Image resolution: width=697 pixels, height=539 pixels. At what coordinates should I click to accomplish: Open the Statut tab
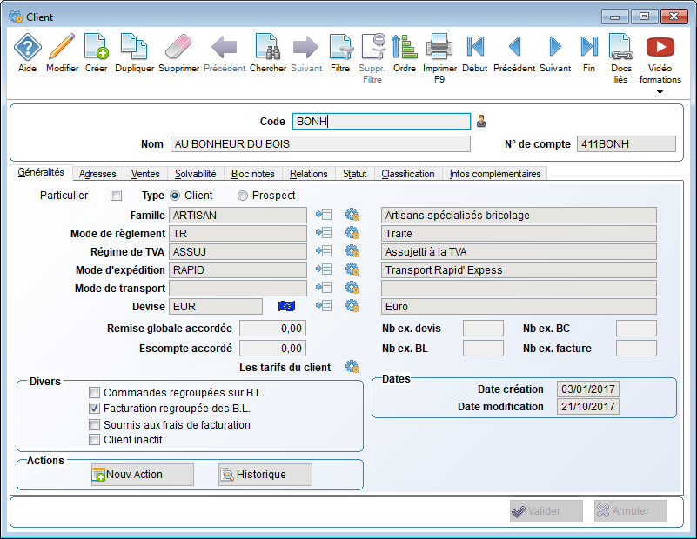355,174
